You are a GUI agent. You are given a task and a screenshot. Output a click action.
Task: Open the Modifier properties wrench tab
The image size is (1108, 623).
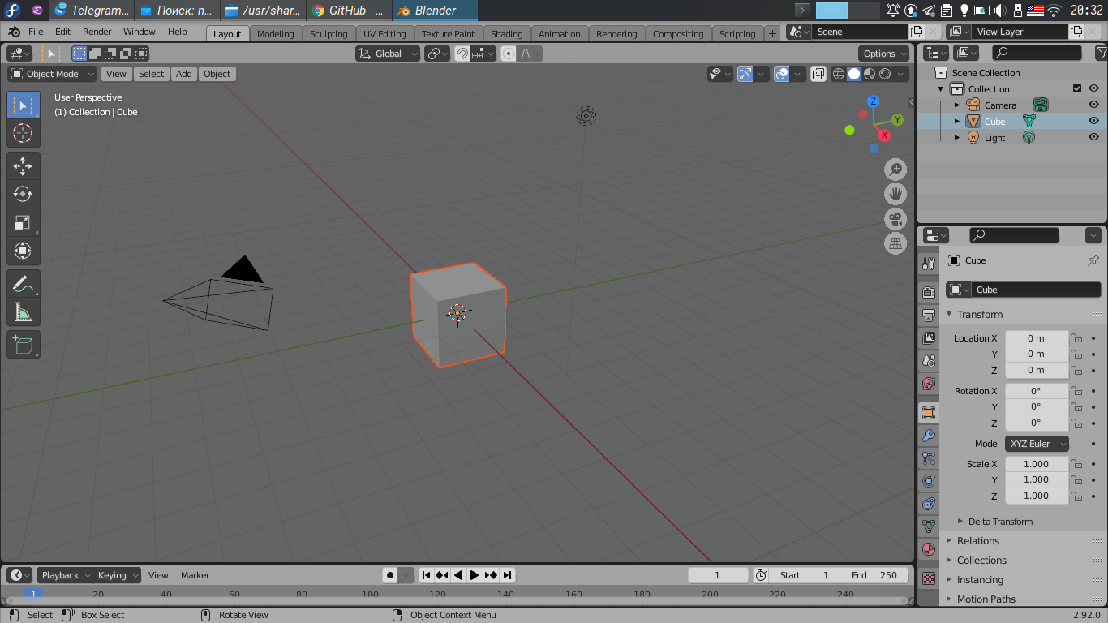coord(929,436)
